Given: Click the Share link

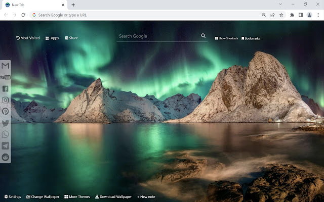Looking at the screenshot, I should click(x=71, y=38).
